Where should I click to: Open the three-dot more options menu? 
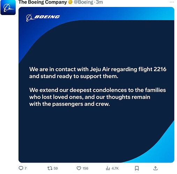click(x=172, y=2)
